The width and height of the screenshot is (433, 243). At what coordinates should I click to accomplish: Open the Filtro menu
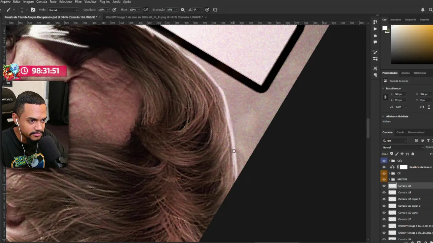pyautogui.click(x=78, y=2)
